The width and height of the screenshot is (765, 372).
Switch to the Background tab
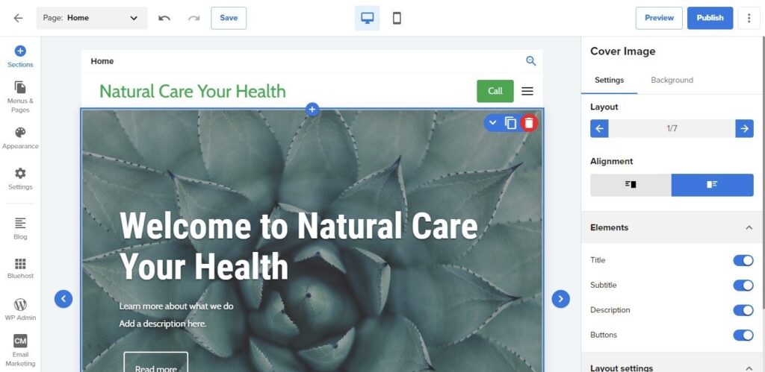pos(672,80)
